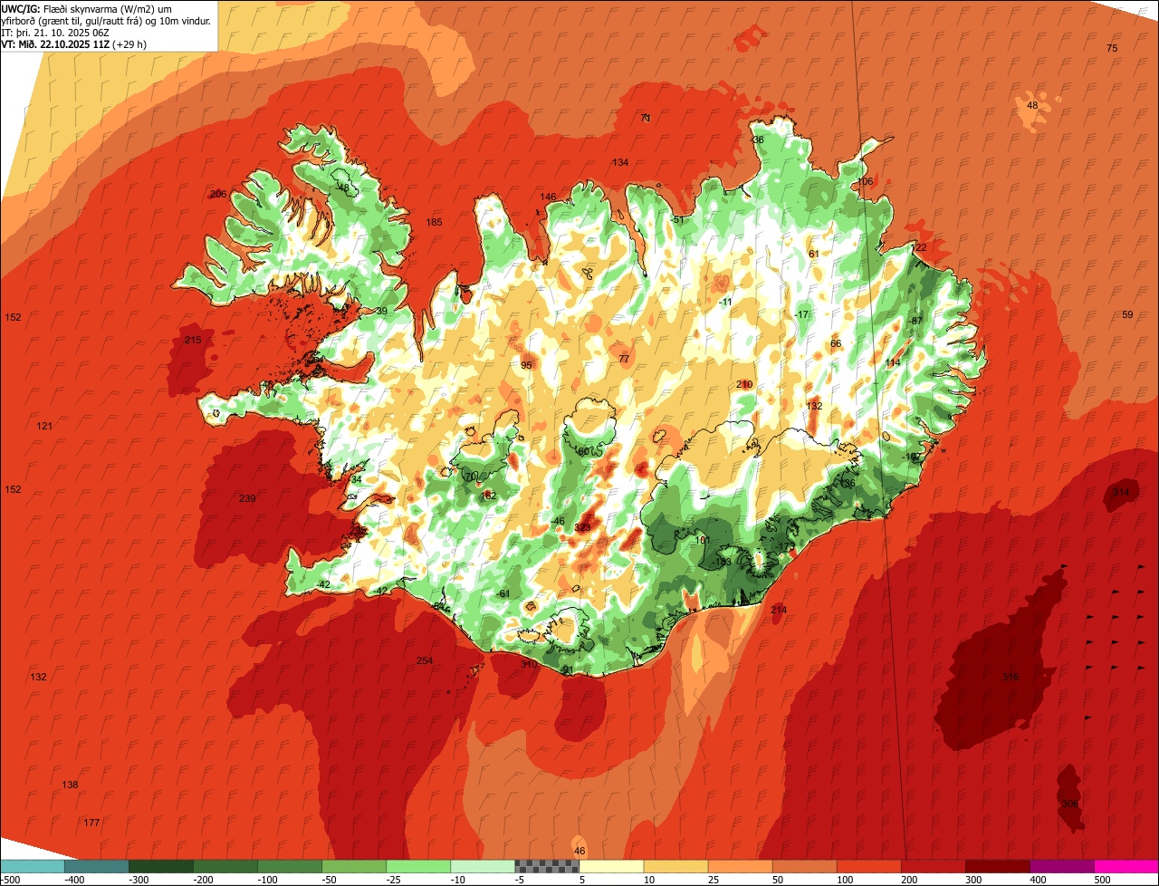
Task: Select the '106' value in the northeast
Action: point(865,181)
